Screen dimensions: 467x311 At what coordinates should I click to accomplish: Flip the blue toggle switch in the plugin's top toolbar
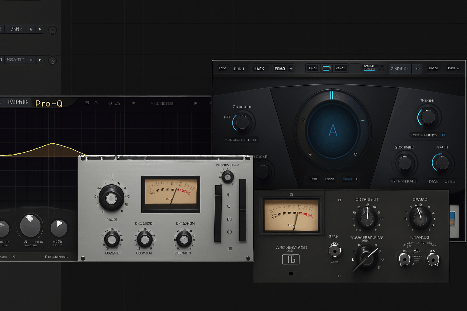[327, 68]
